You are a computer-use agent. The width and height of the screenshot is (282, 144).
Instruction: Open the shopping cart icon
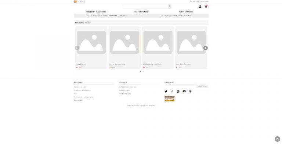point(206,6)
